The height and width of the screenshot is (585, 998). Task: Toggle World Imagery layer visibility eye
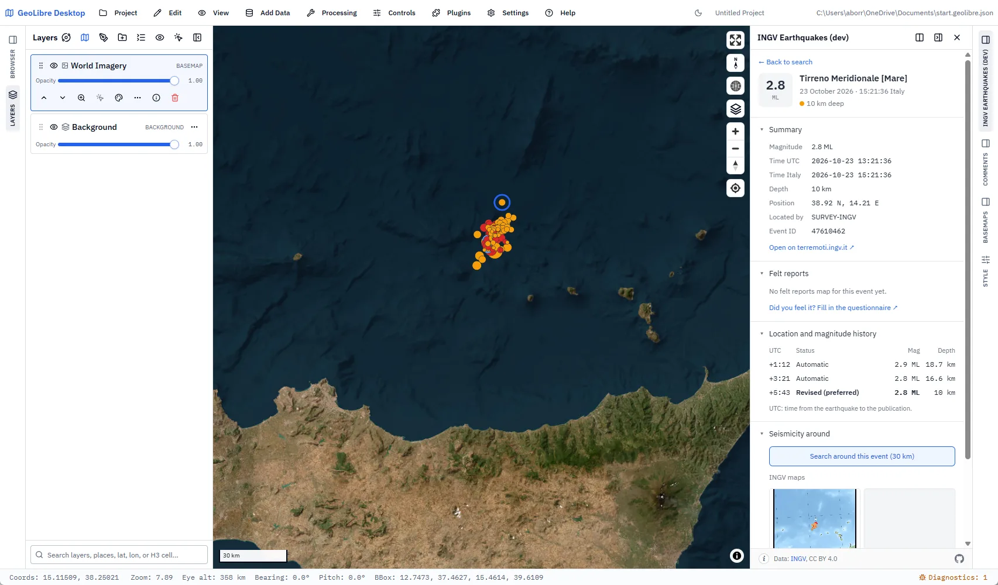click(54, 66)
